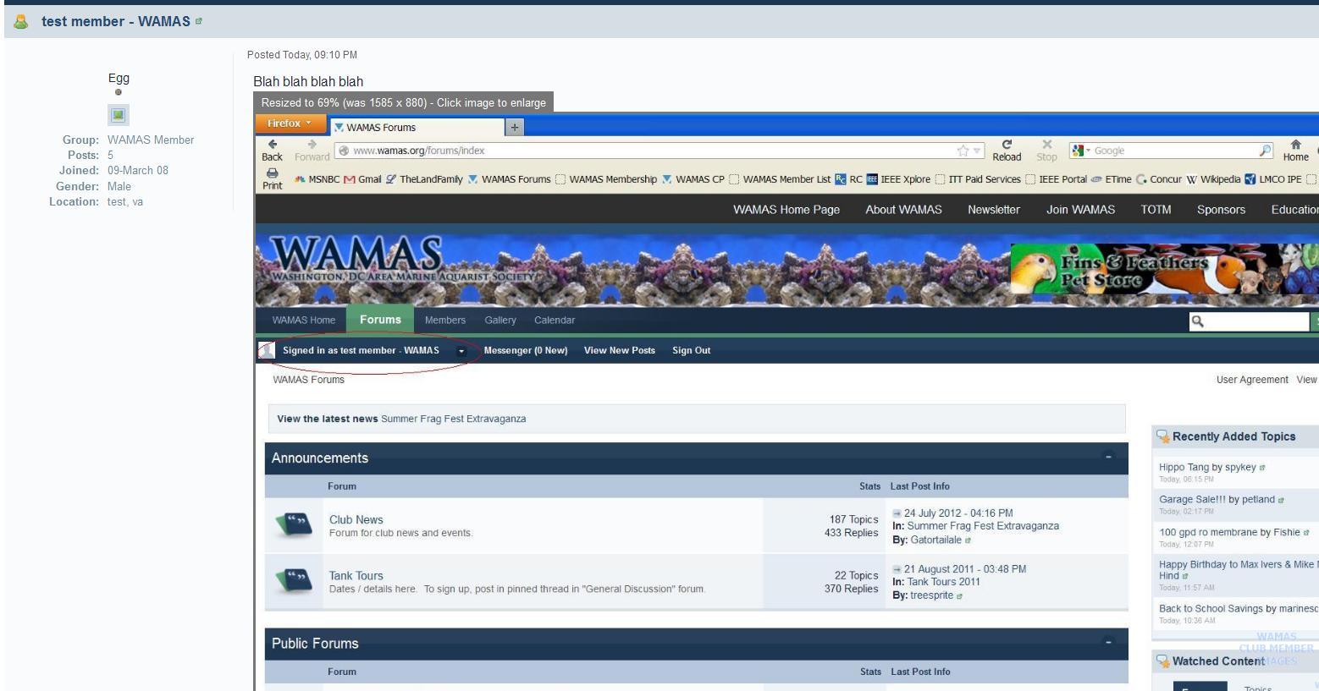1319x691 pixels.
Task: Open Summer Frag Fest Extravaganza latest news link
Action: click(454, 419)
